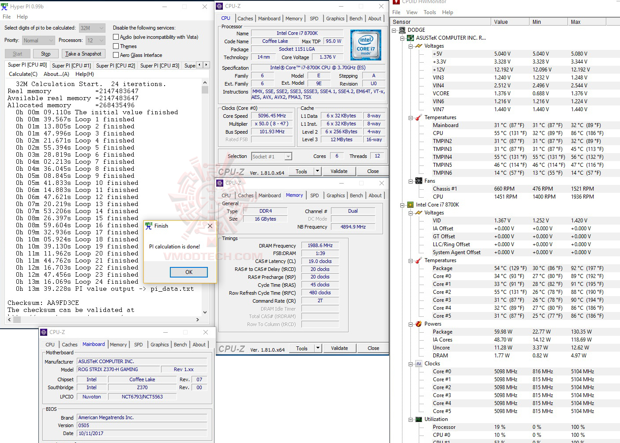Collapse the Utilization tree node
The width and height of the screenshot is (620, 443).
pos(411,419)
